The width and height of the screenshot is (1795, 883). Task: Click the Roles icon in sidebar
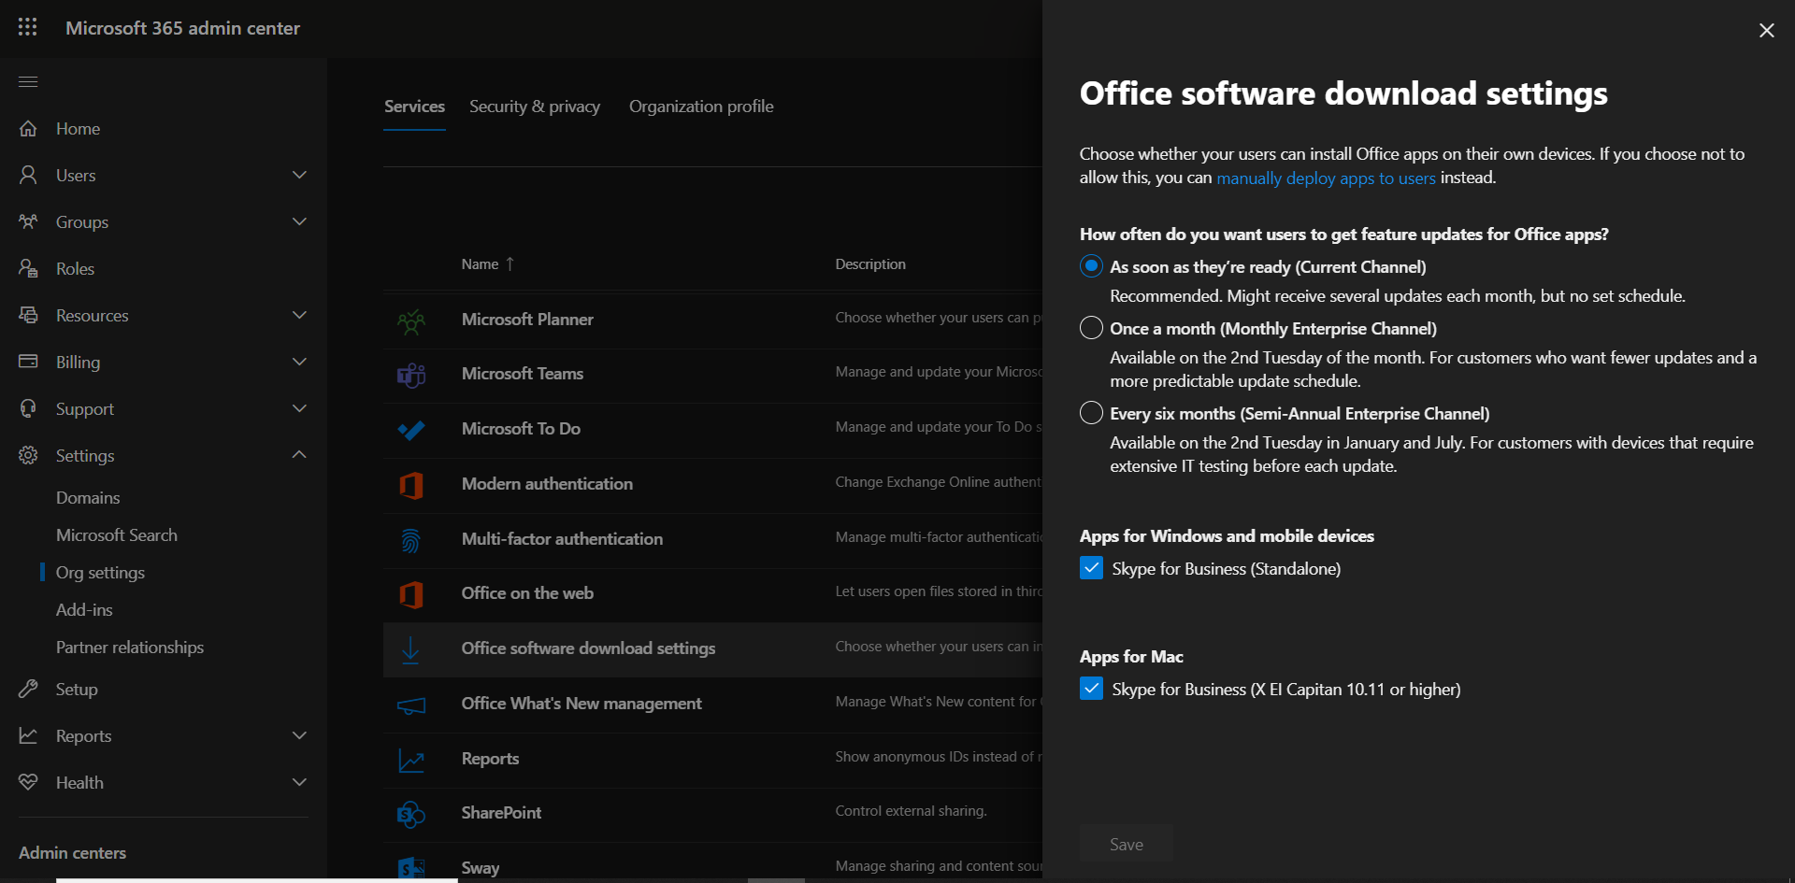[x=28, y=268]
